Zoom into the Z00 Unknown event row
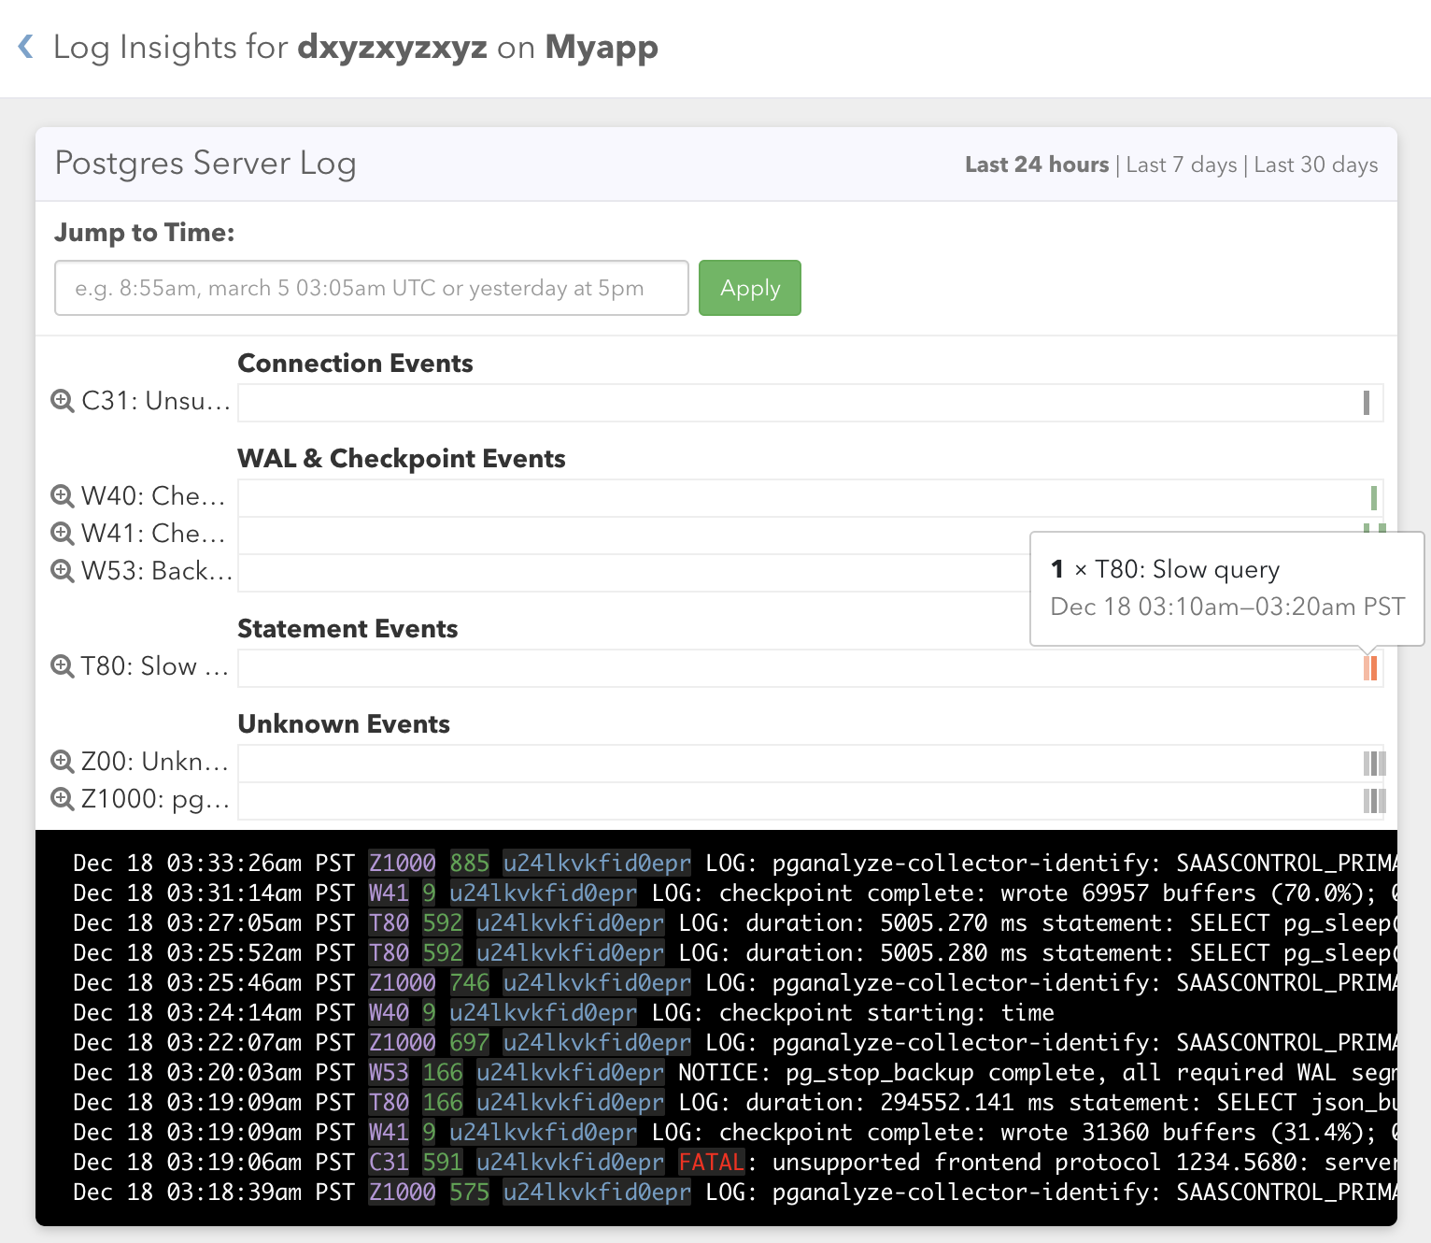Screen dimensions: 1431x1243 click(63, 762)
